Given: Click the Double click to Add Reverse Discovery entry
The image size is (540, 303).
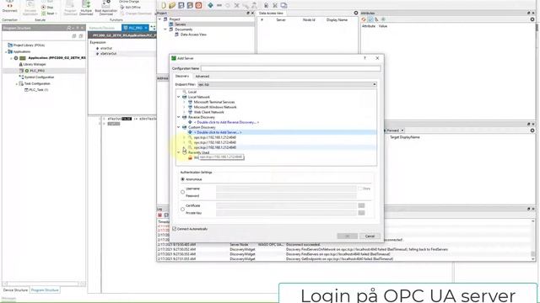Looking at the screenshot, I should (226, 122).
